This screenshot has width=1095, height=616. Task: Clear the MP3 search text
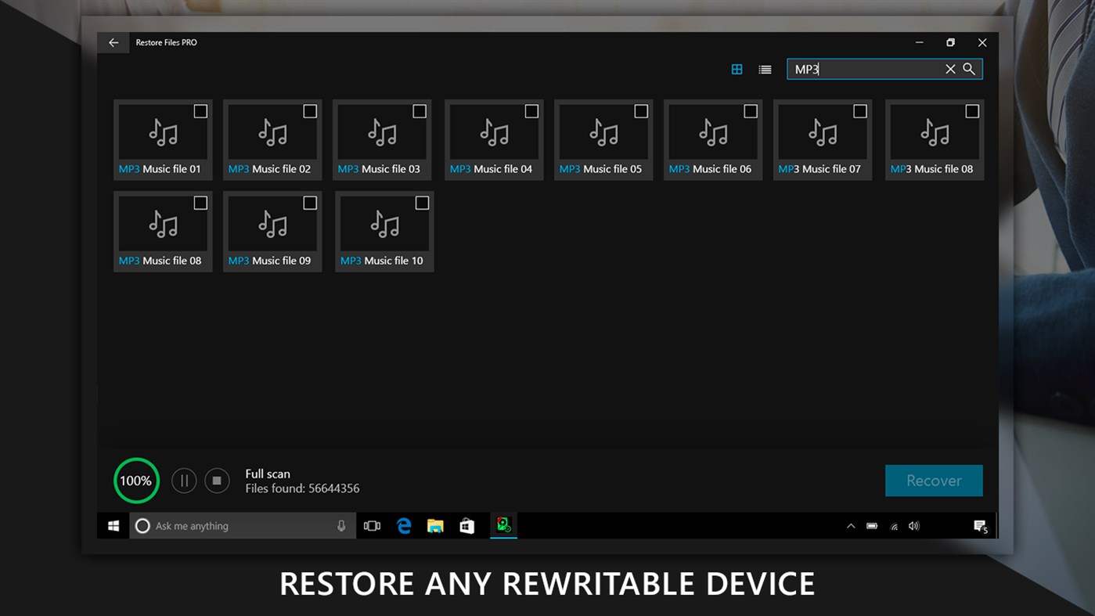(x=949, y=69)
